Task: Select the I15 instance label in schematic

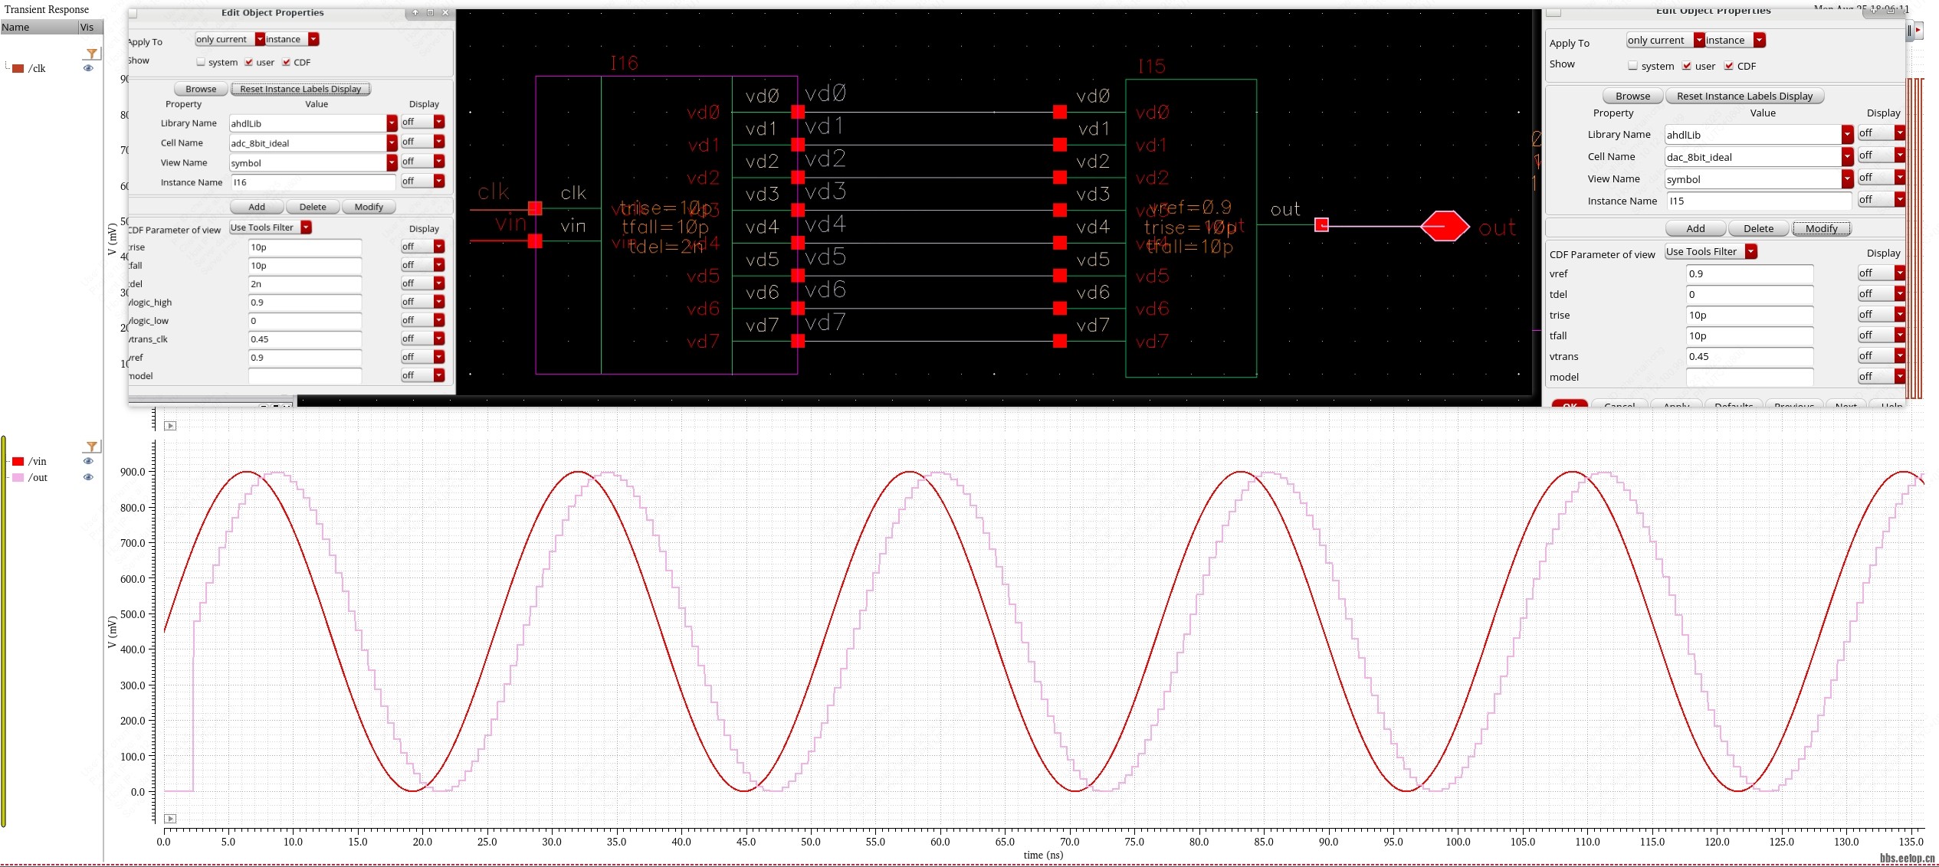Action: click(1151, 66)
